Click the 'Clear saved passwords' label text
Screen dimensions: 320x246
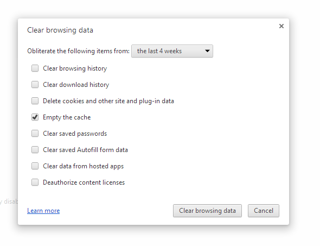pyautogui.click(x=75, y=134)
